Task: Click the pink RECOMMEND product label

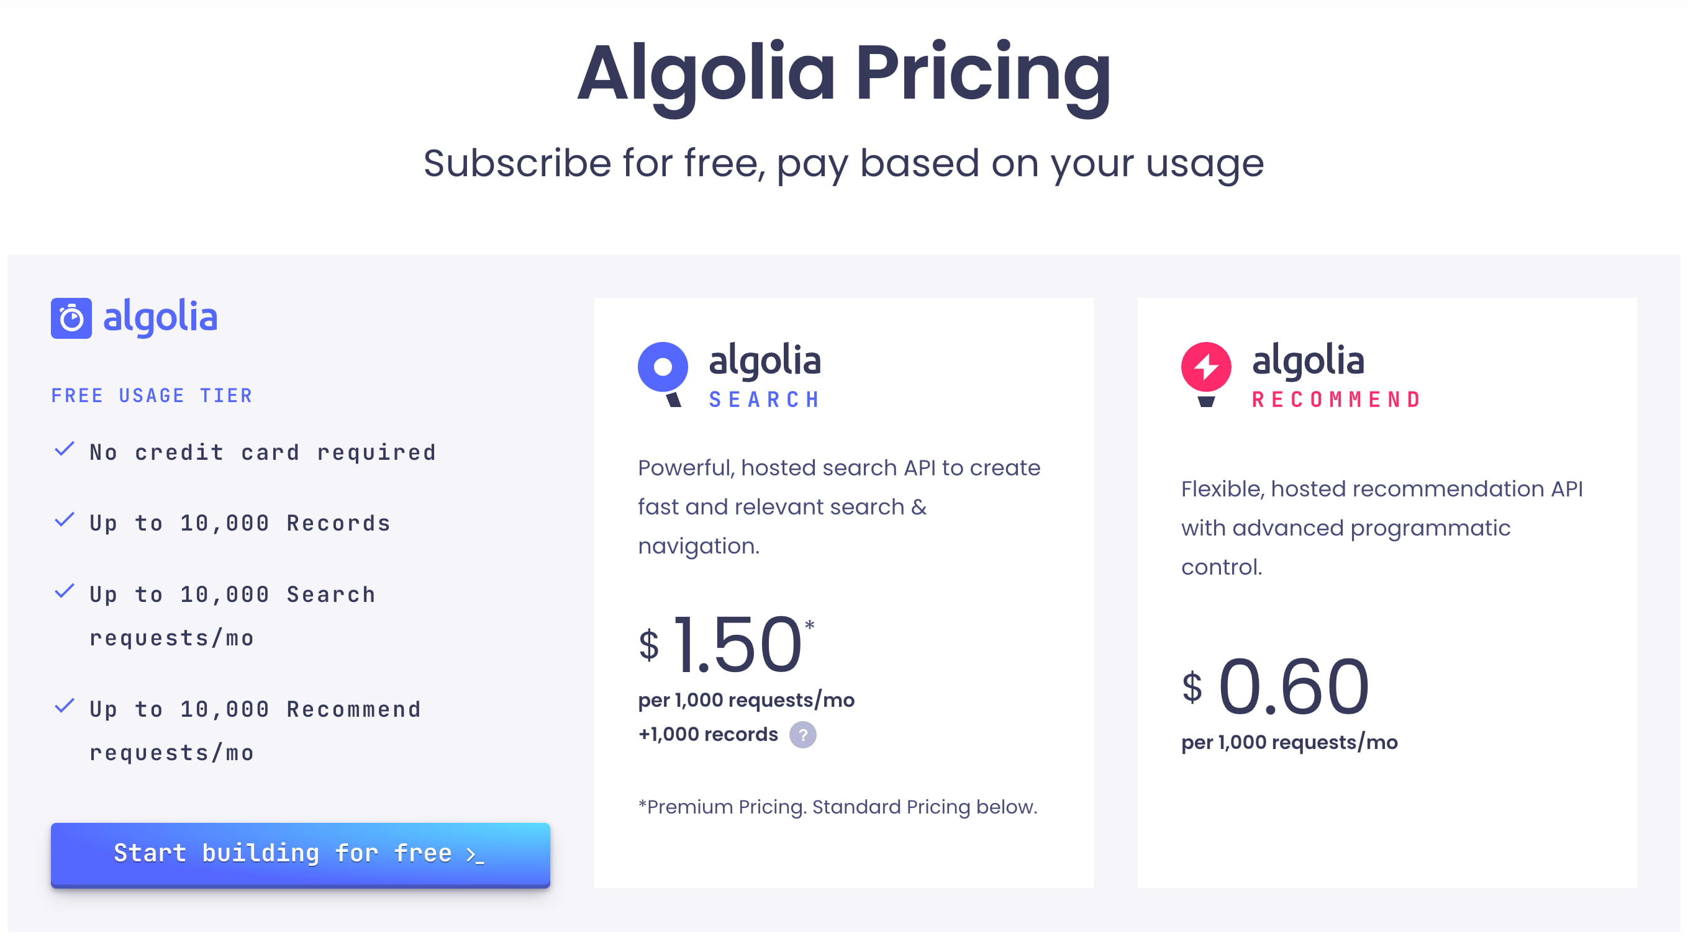Action: [x=1335, y=399]
